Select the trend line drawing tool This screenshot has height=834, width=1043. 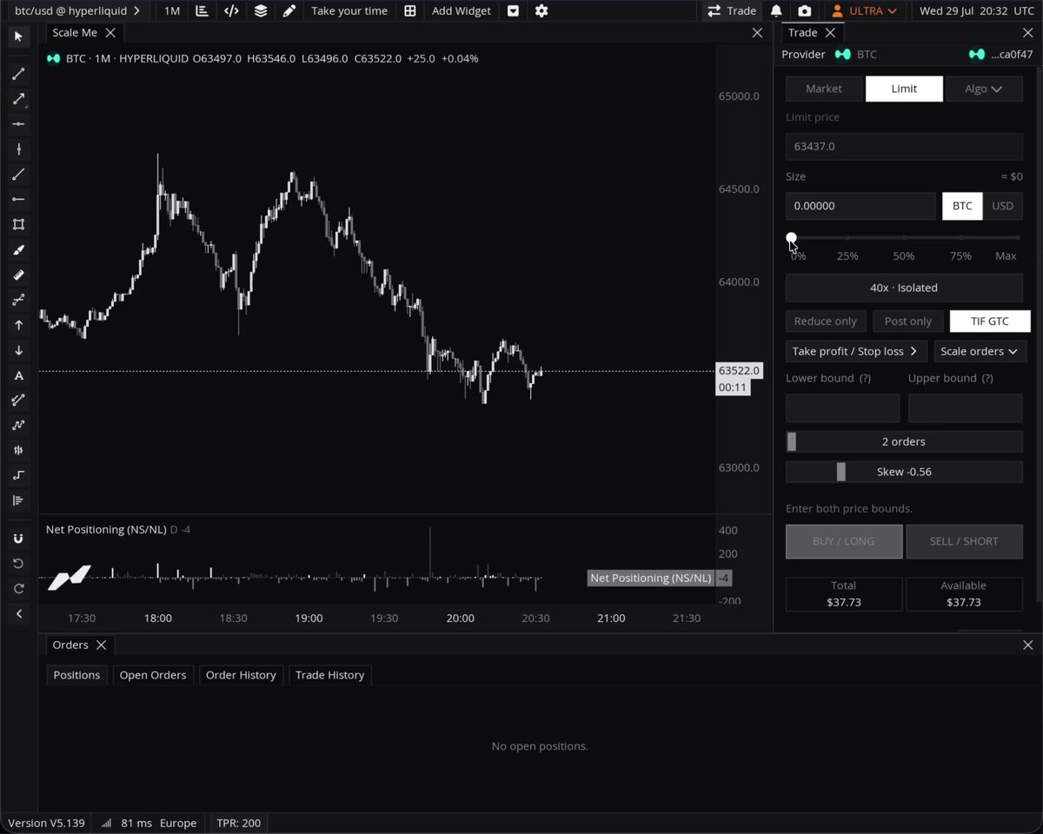point(18,74)
